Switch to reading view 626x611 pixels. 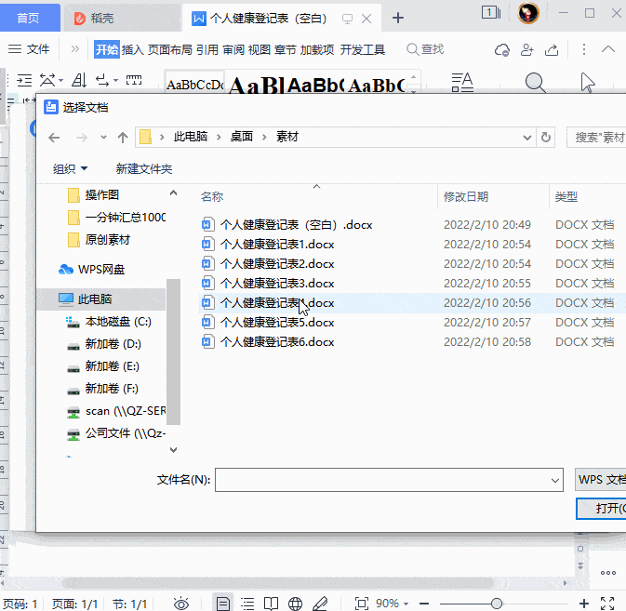point(271,604)
